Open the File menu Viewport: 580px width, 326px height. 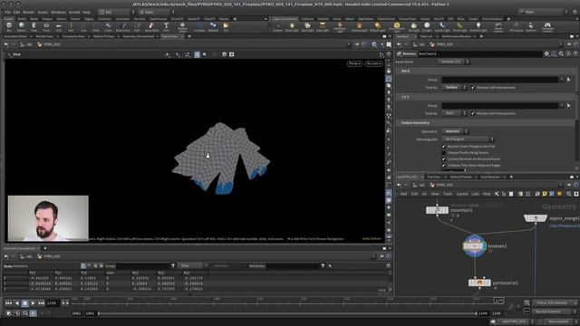7,12
